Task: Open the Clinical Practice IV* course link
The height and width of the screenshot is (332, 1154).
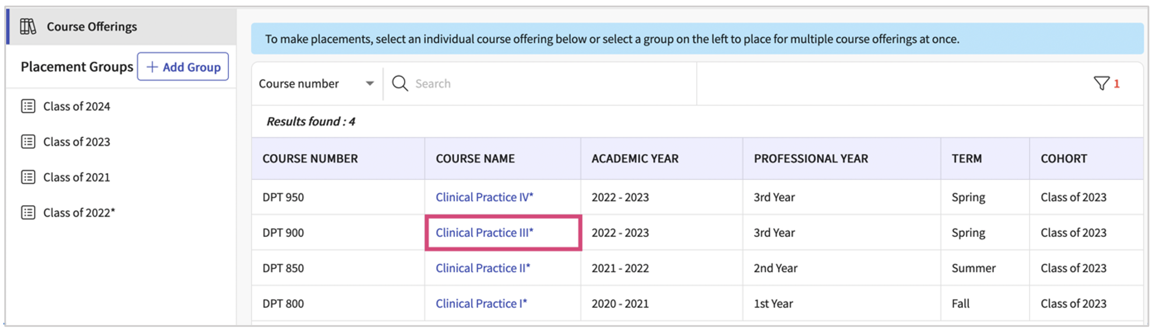Action: pos(484,197)
